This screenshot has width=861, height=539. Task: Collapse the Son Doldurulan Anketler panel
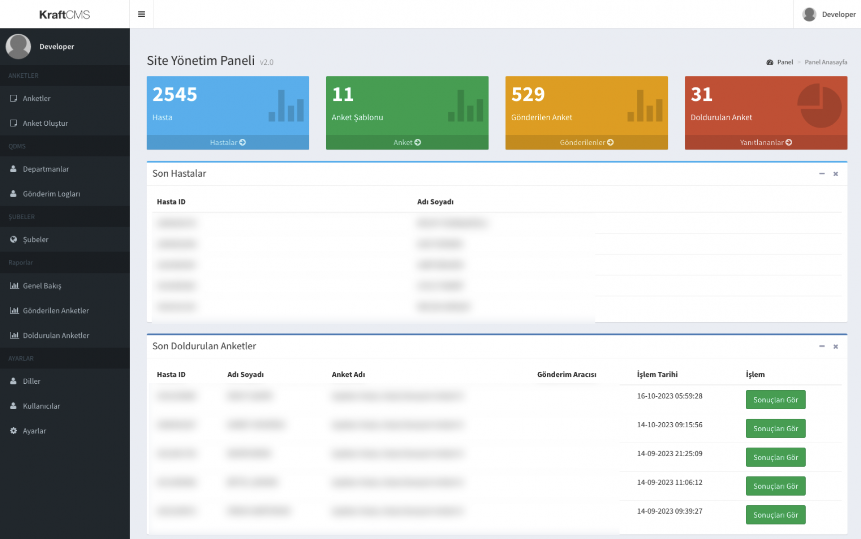(822, 346)
